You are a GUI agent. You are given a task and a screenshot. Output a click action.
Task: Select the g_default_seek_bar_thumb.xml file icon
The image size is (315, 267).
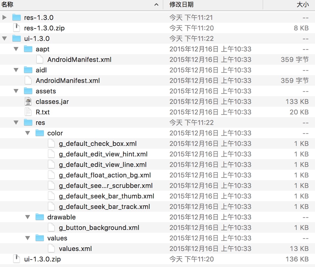click(x=51, y=196)
